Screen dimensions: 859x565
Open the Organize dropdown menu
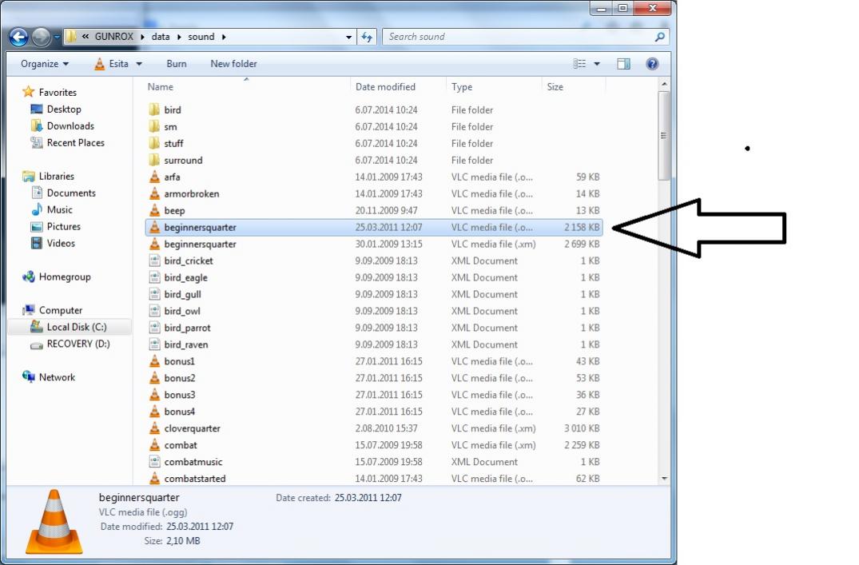(x=45, y=64)
